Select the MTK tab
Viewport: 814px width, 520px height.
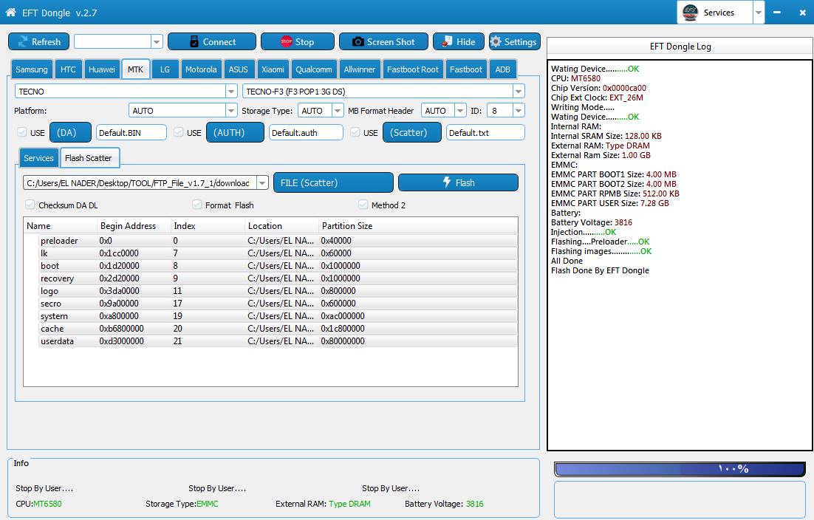(135, 69)
